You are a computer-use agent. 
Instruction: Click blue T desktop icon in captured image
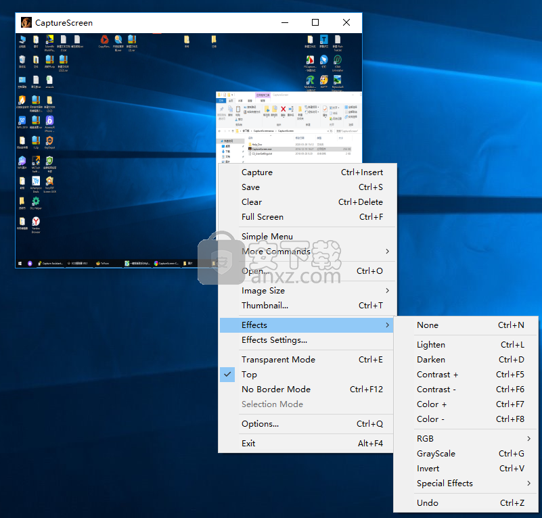click(x=323, y=39)
